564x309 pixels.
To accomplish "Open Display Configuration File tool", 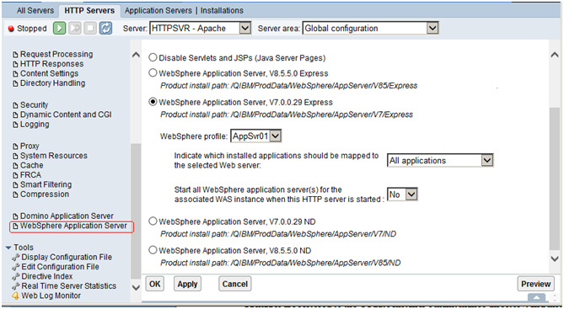I will coord(67,258).
